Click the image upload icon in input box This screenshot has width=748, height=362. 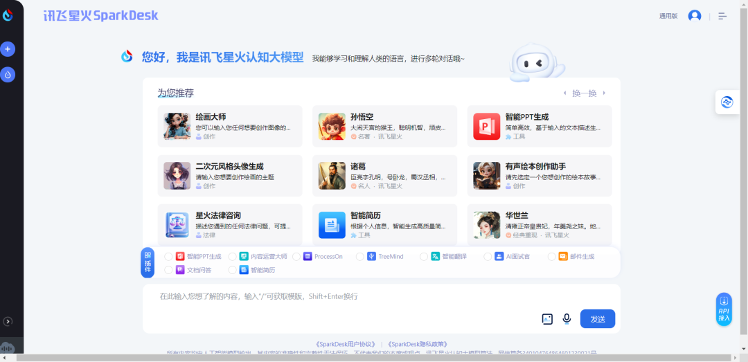pos(547,318)
